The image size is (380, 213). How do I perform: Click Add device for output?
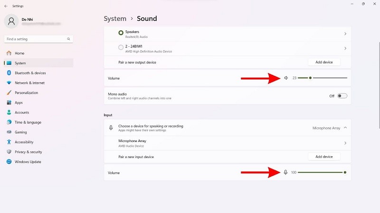coord(324,62)
